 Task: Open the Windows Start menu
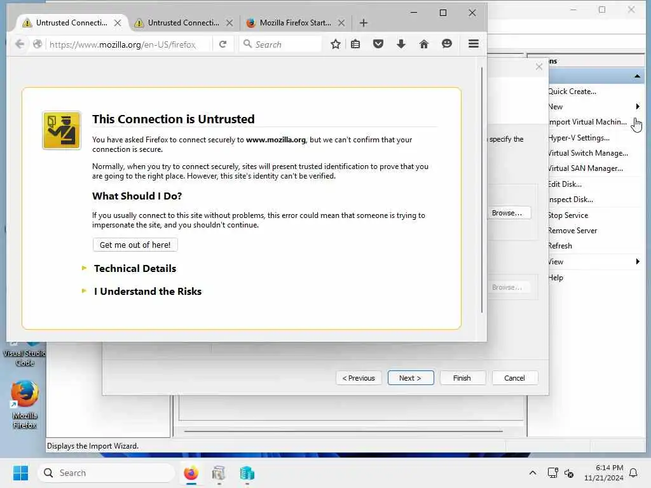(20, 473)
